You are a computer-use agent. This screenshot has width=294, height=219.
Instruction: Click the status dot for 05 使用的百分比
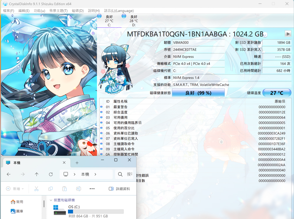point(101,128)
